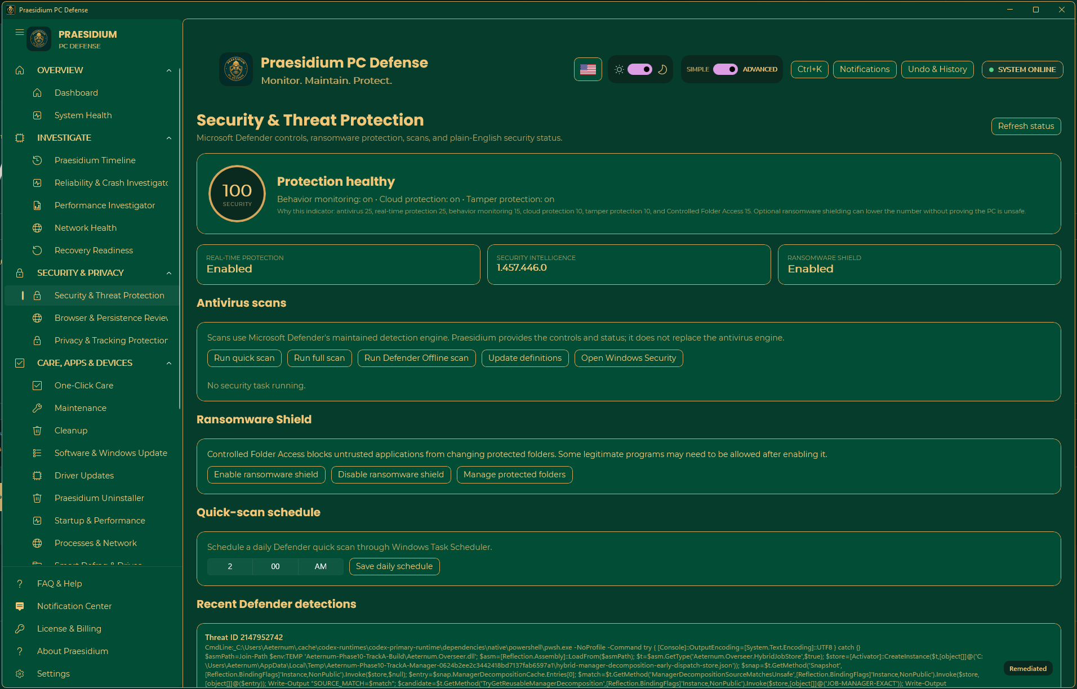Open Undo & History
Image resolution: width=1077 pixels, height=689 pixels.
tap(937, 69)
